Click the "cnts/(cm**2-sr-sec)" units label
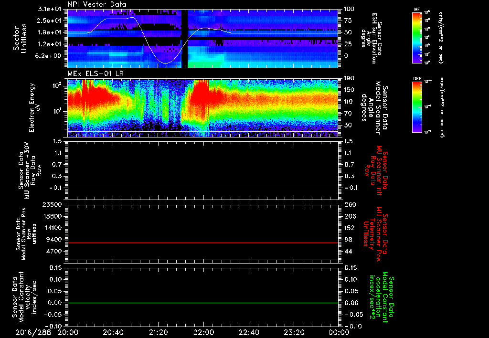Image resolution: width=489 pixels, height=338 pixels. click(x=441, y=37)
